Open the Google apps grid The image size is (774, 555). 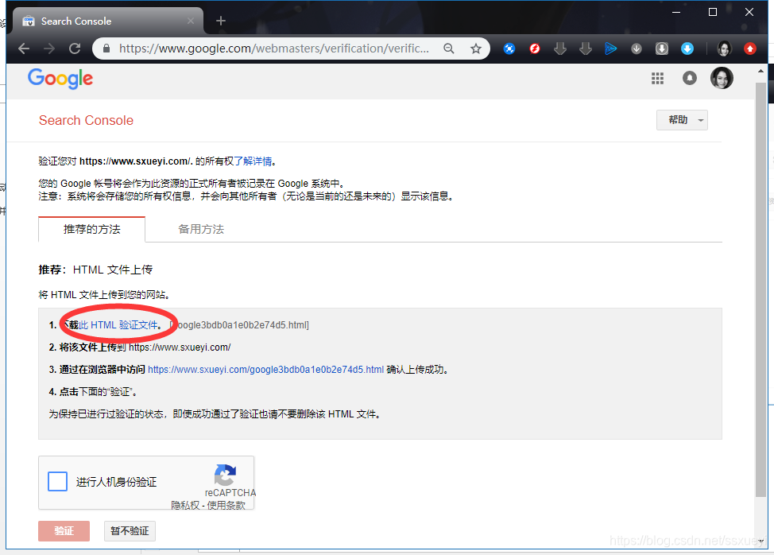pos(657,79)
